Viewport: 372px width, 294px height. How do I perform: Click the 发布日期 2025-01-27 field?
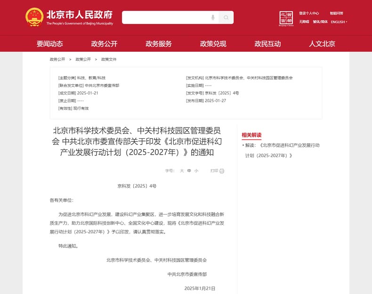coord(206,101)
